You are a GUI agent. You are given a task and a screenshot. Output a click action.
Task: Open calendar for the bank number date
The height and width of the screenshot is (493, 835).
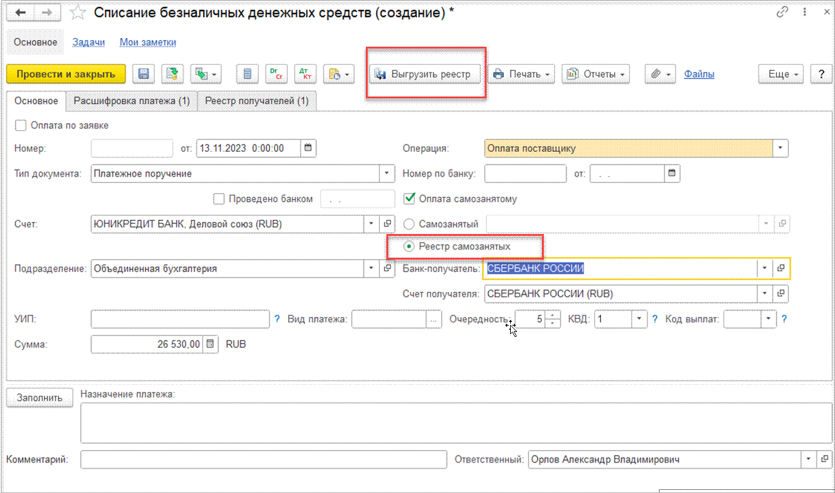(672, 174)
